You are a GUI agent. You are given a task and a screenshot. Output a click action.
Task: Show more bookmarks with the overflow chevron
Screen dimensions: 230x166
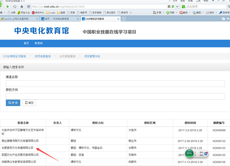(131, 13)
